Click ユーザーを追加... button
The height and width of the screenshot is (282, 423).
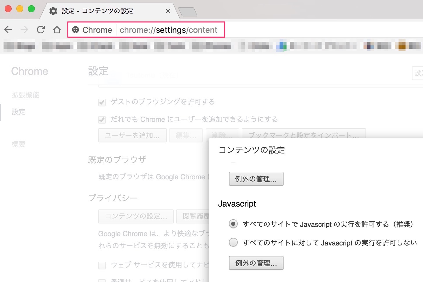pyautogui.click(x=132, y=135)
